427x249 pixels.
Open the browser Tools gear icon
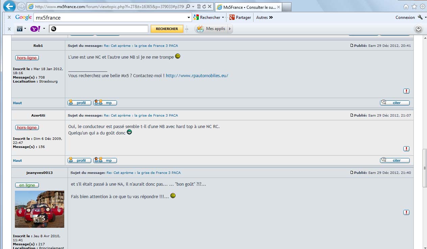coord(423,6)
